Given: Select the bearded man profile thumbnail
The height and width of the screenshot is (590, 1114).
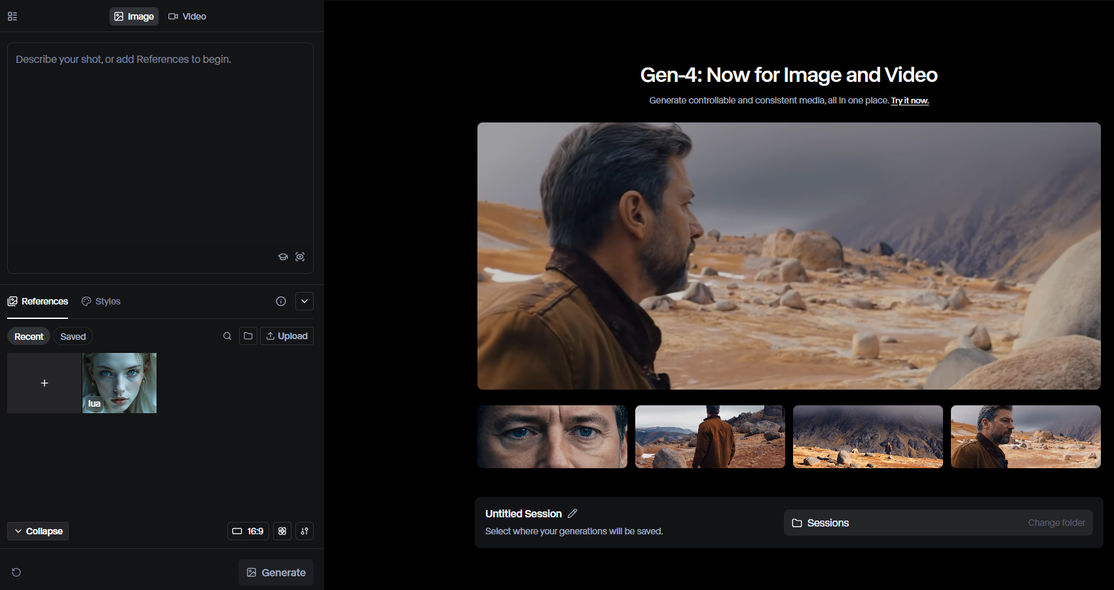Looking at the screenshot, I should (1026, 437).
